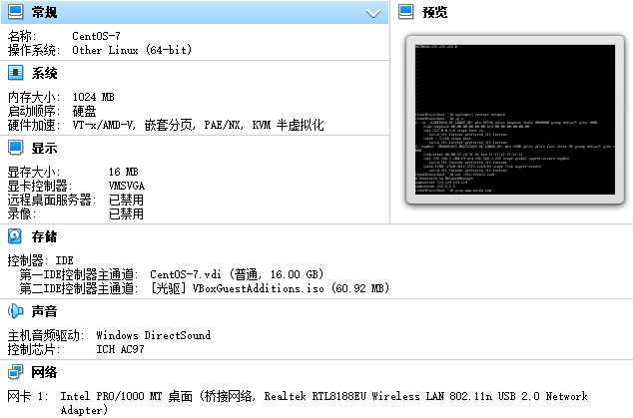Click the Audio (声音) speaker icon
The image size is (633, 418).
click(x=15, y=311)
